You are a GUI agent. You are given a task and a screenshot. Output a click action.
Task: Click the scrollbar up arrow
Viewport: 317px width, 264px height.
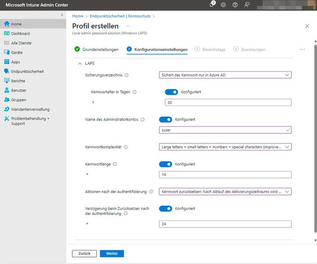(x=315, y=41)
